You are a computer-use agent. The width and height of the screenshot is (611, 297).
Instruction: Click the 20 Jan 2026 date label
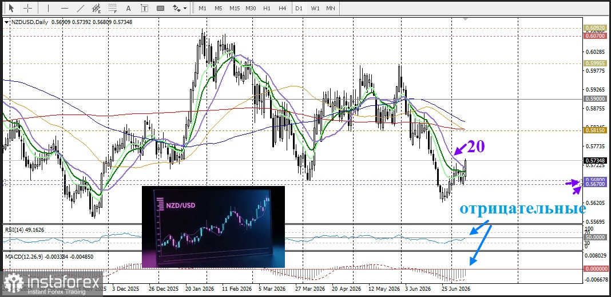(x=199, y=289)
